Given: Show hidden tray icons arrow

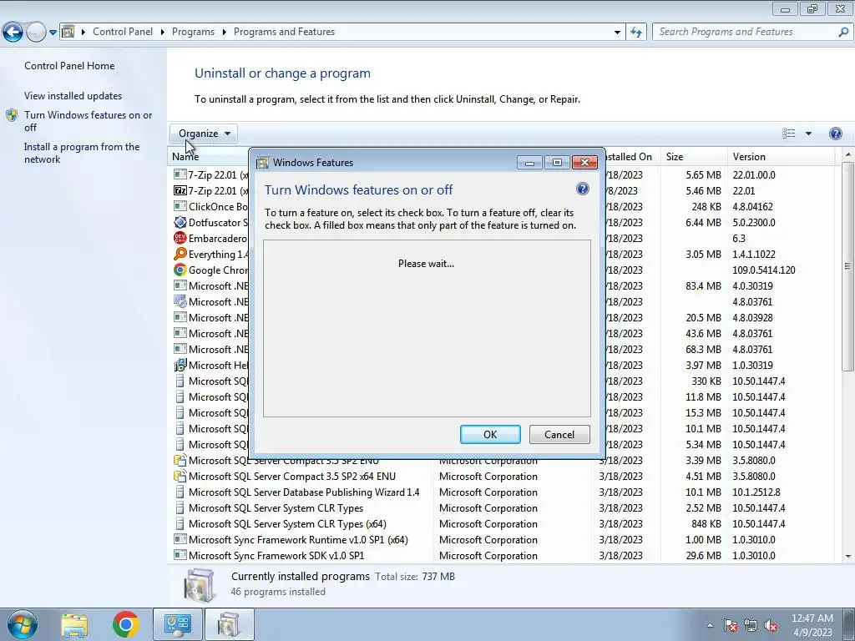Looking at the screenshot, I should click(710, 625).
